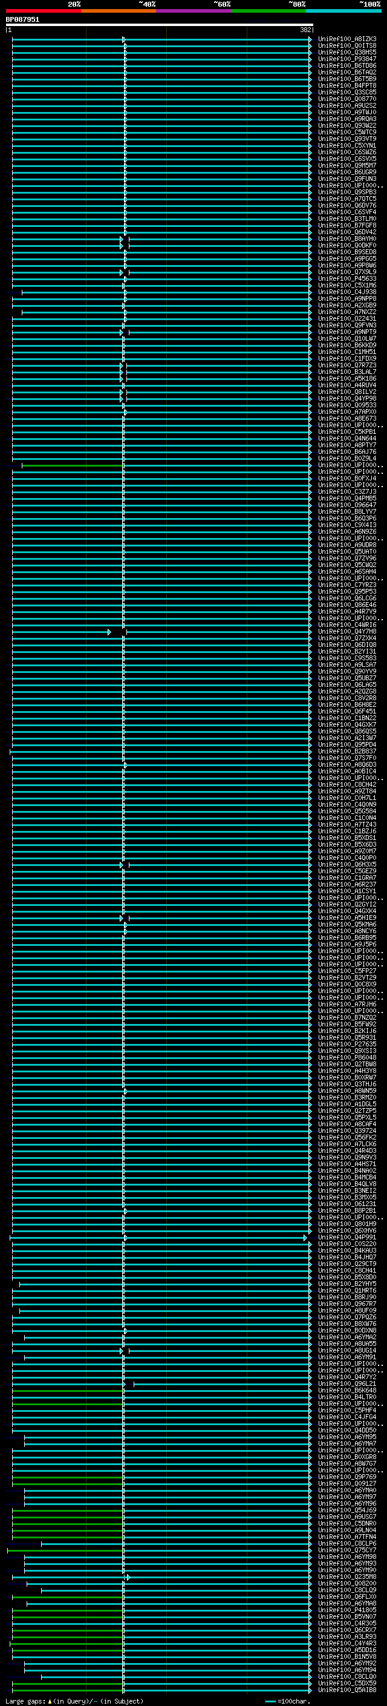This screenshot has height=1706, width=387.
Task: Click the red 20% identity legend bar
Action: click(x=44, y=11)
